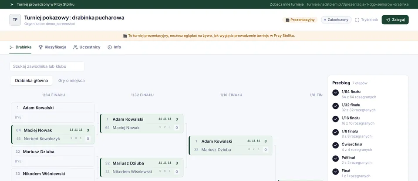This screenshot has width=418, height=181.
Task: Select the Drabinka główna view
Action: [31, 81]
